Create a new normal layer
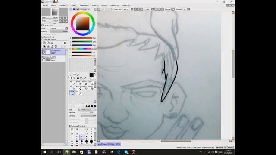The height and width of the screenshot is (155, 276). click(44, 43)
